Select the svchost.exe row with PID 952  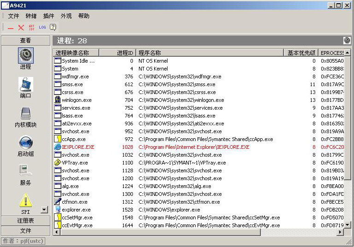pyautogui.click(x=198, y=131)
